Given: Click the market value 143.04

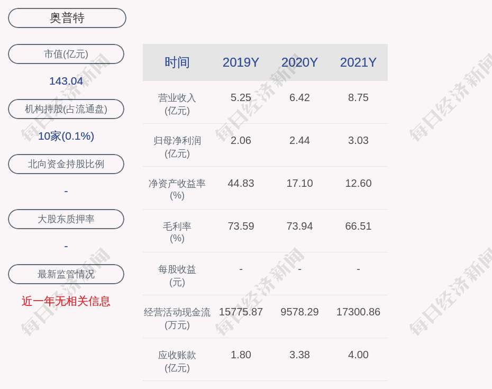Looking at the screenshot, I should tap(66, 81).
